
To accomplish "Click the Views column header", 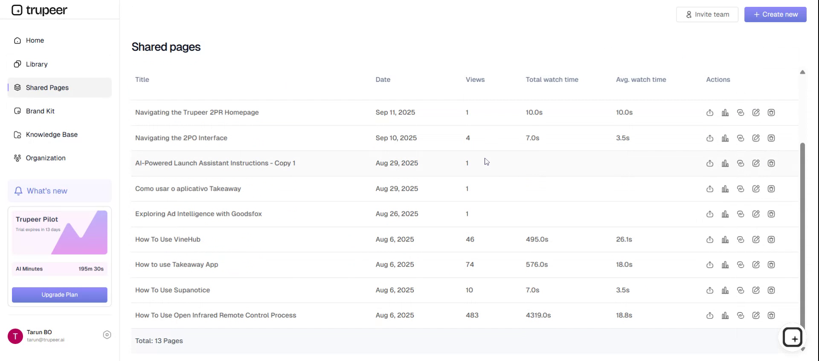I will coord(475,80).
